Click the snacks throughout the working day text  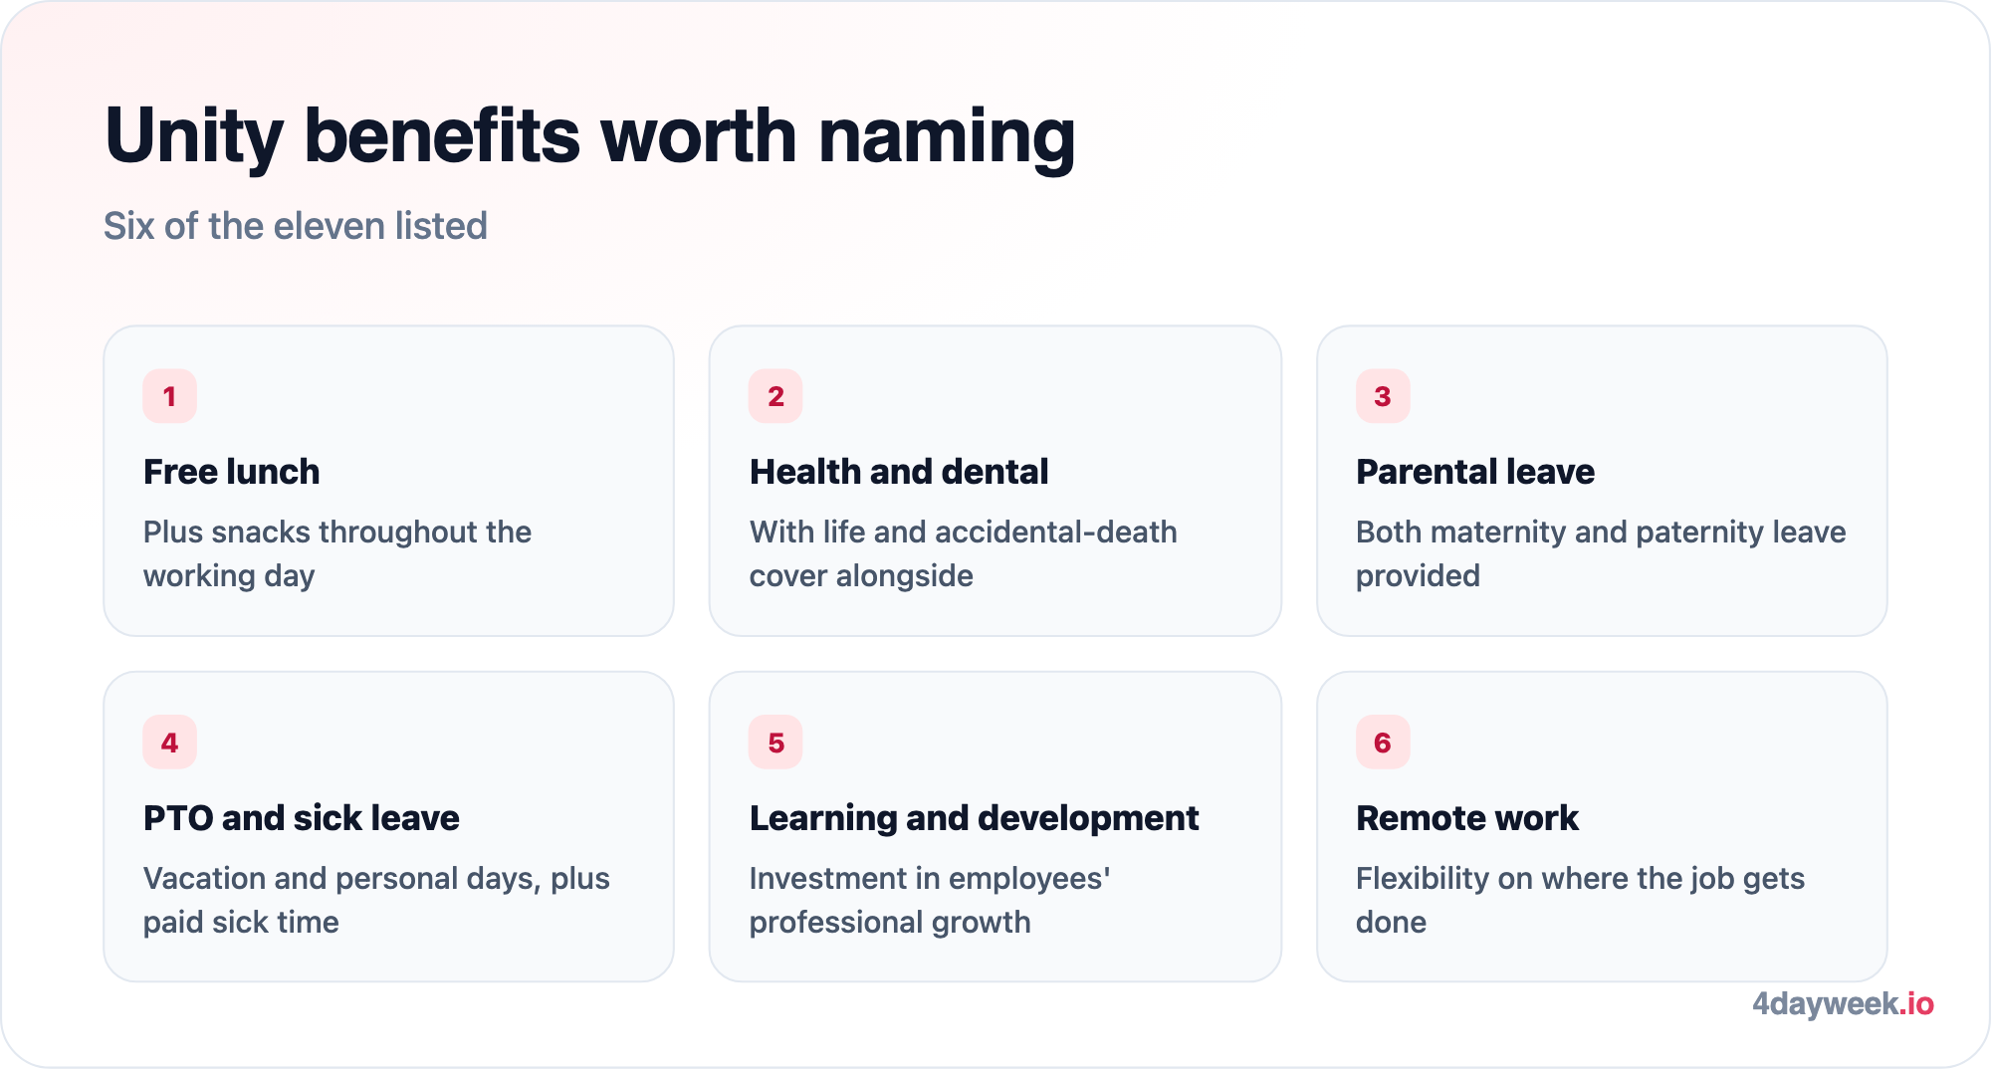tap(337, 553)
